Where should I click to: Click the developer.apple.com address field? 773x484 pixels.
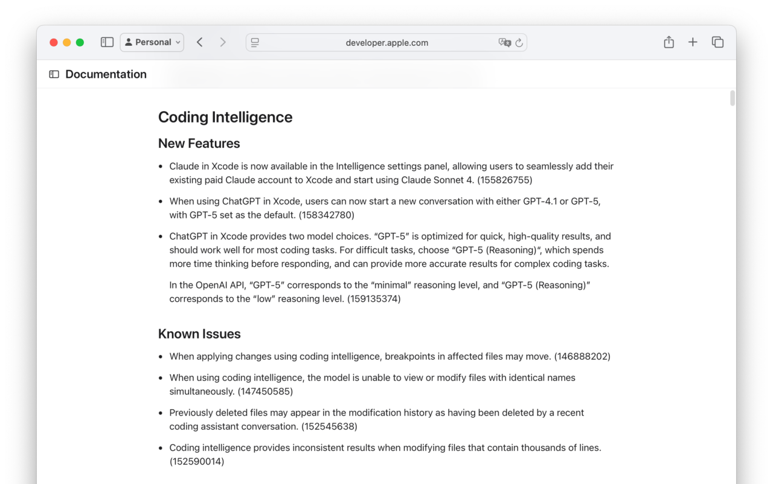tap(386, 42)
